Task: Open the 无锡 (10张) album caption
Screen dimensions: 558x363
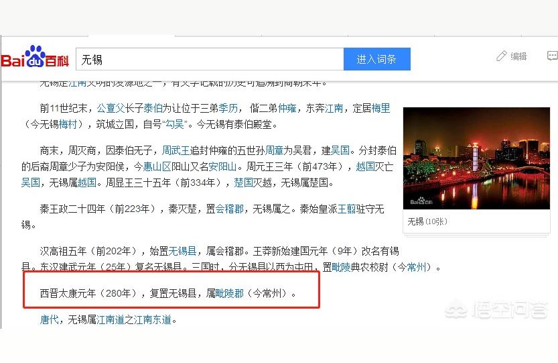Action: coord(427,221)
